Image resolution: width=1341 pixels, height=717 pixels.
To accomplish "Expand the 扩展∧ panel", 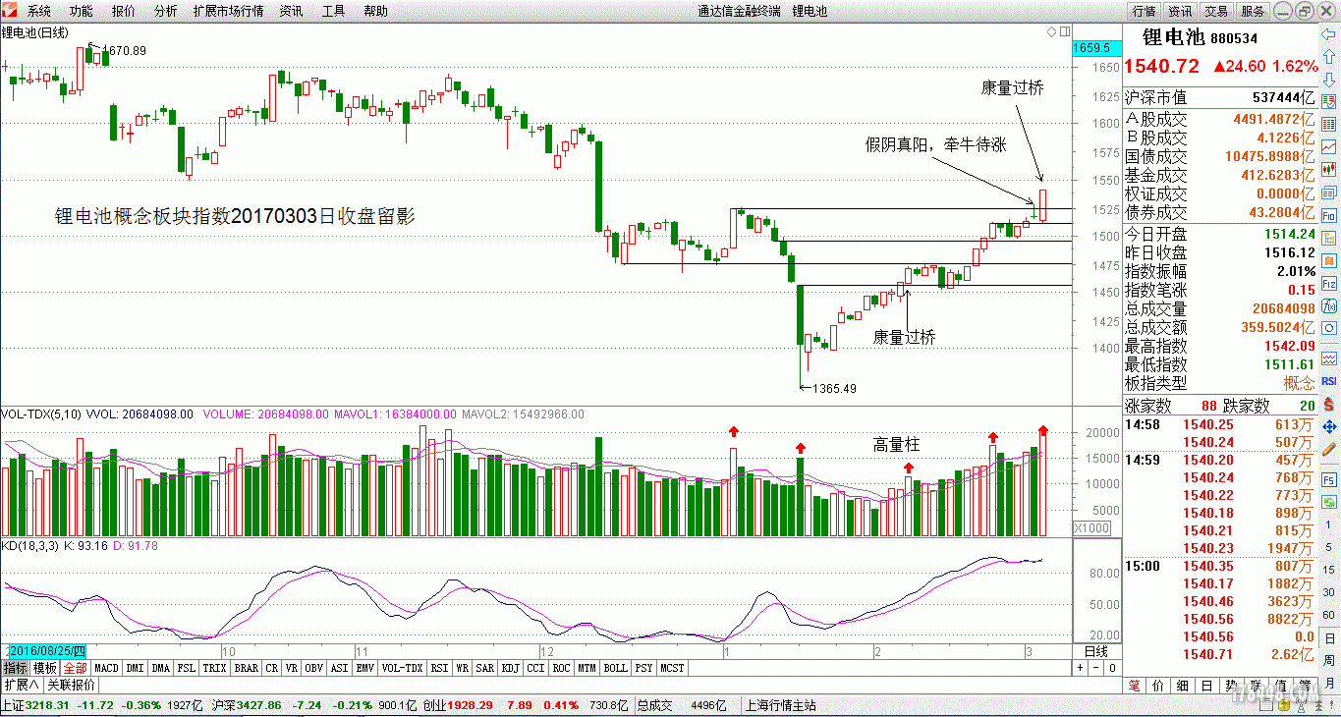I will tap(20, 685).
